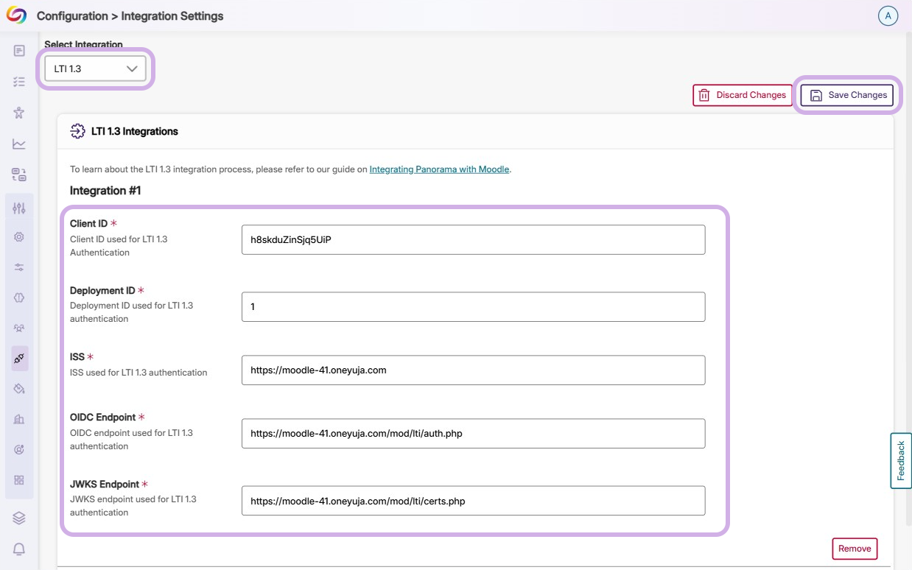Open Integrating Panorama with Moodle guide link
This screenshot has height=570, width=912.
[x=439, y=169]
